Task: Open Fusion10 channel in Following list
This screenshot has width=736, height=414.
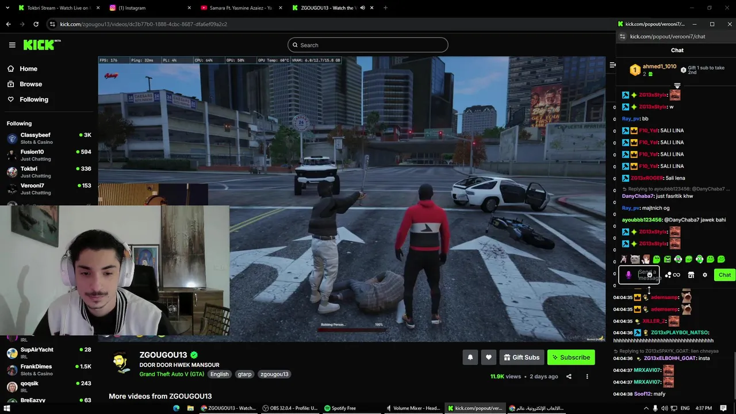Action: pyautogui.click(x=49, y=155)
